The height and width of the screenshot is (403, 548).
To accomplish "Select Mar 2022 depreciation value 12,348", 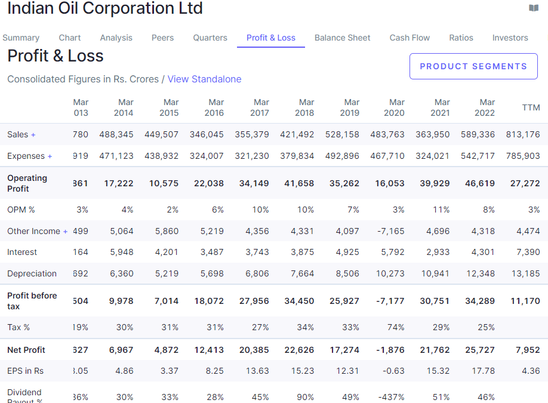I will [481, 273].
